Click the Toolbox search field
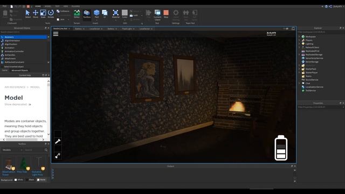The image size is (345, 194). tap(34, 150)
